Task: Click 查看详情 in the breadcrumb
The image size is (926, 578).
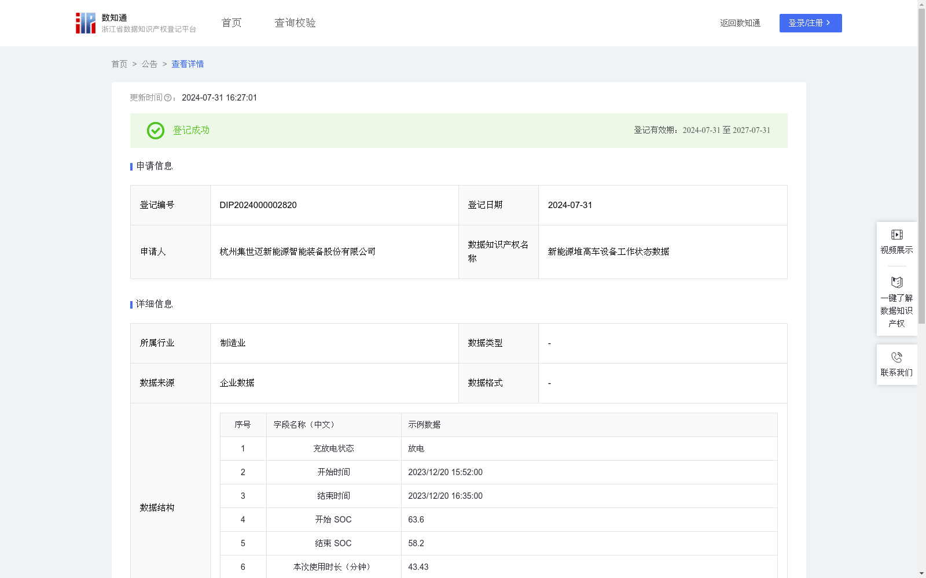Action: (x=188, y=64)
